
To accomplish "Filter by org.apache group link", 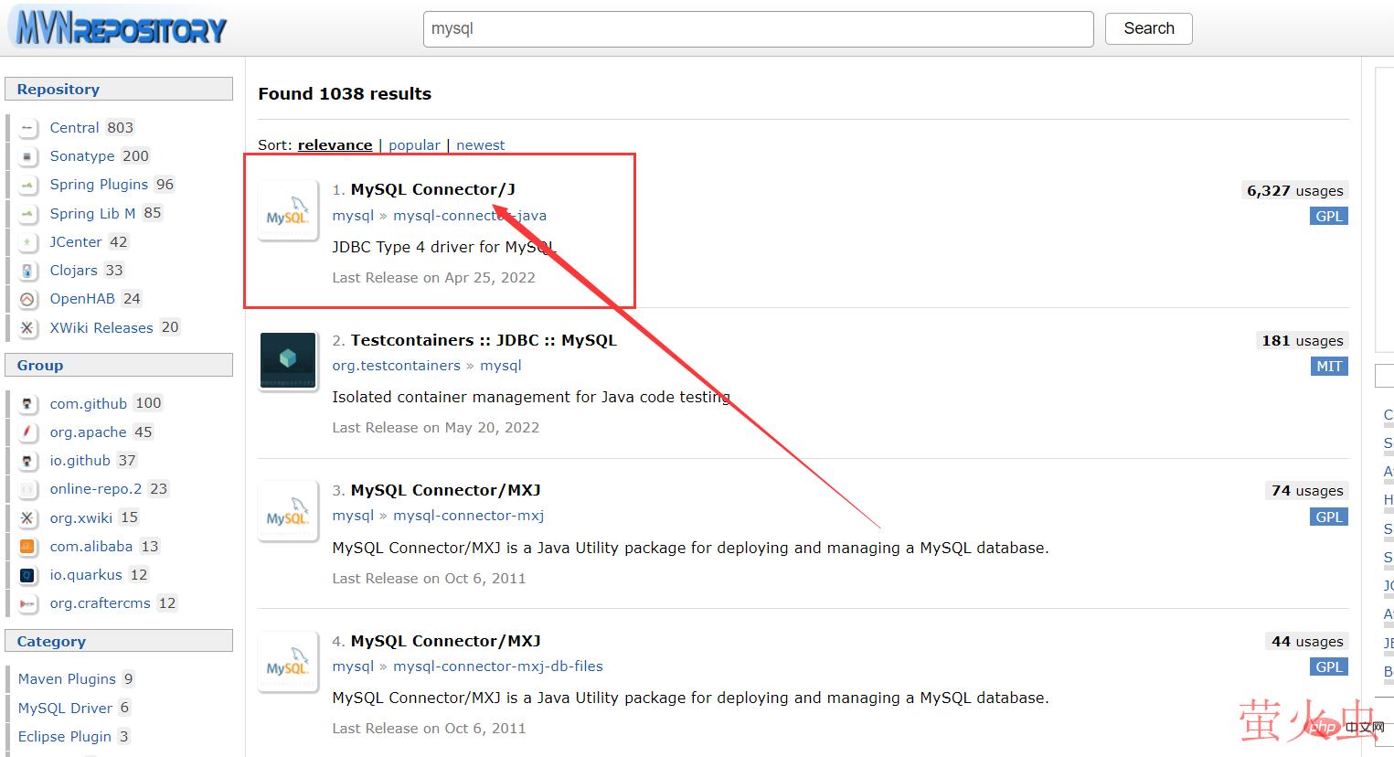I will click(88, 432).
